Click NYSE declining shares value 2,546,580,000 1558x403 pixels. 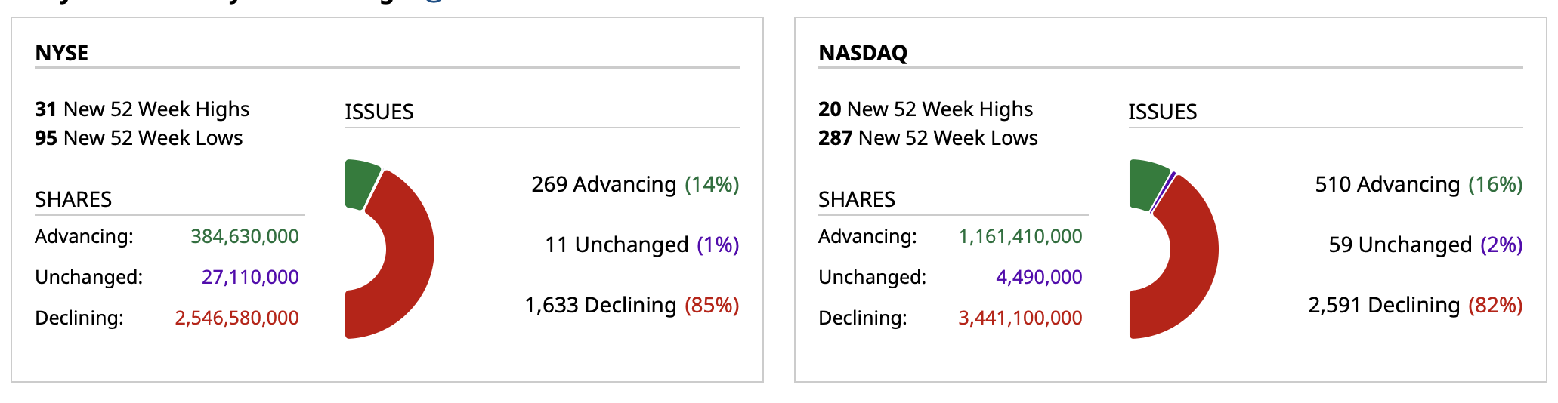tap(236, 318)
